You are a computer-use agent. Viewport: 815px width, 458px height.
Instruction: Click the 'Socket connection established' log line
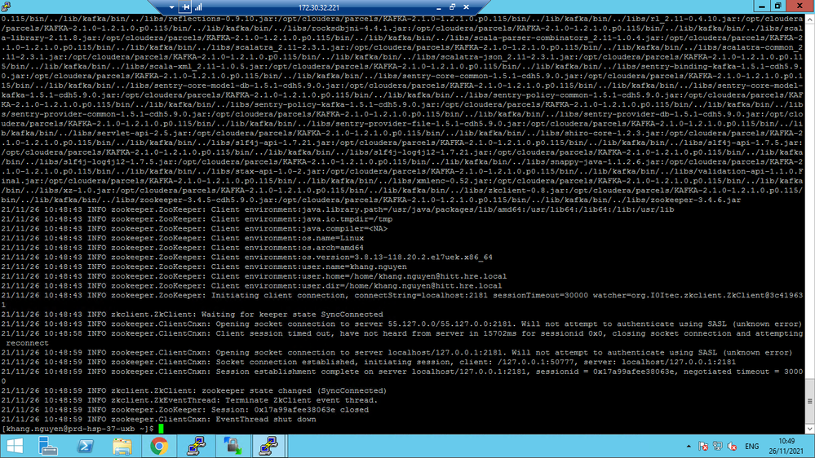pyautogui.click(x=369, y=362)
